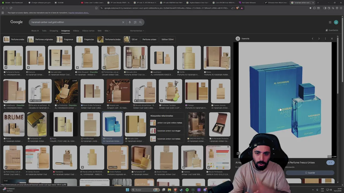
Task: Click the Google logo
Action: pyautogui.click(x=16, y=22)
